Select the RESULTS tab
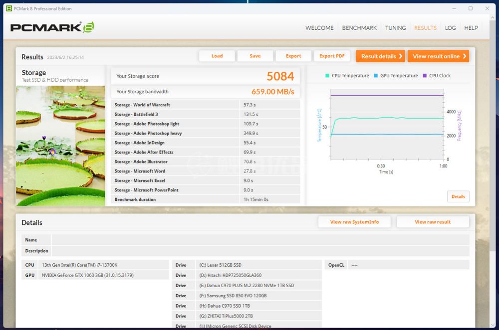The image size is (499, 330). point(425,28)
